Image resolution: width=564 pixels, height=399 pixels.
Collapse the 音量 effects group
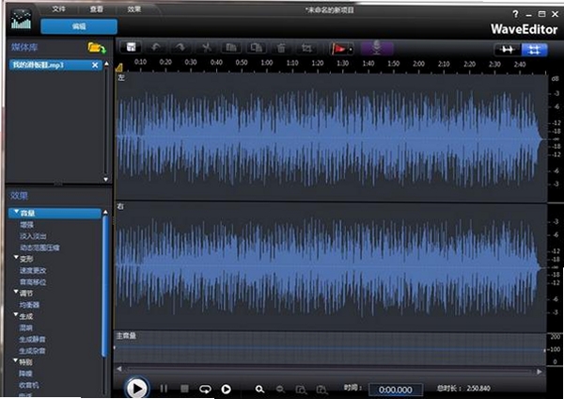(x=17, y=212)
